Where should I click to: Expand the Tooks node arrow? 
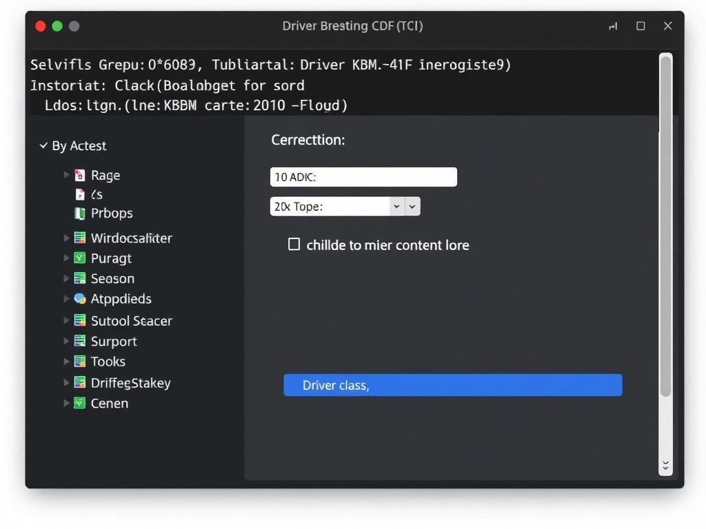66,361
